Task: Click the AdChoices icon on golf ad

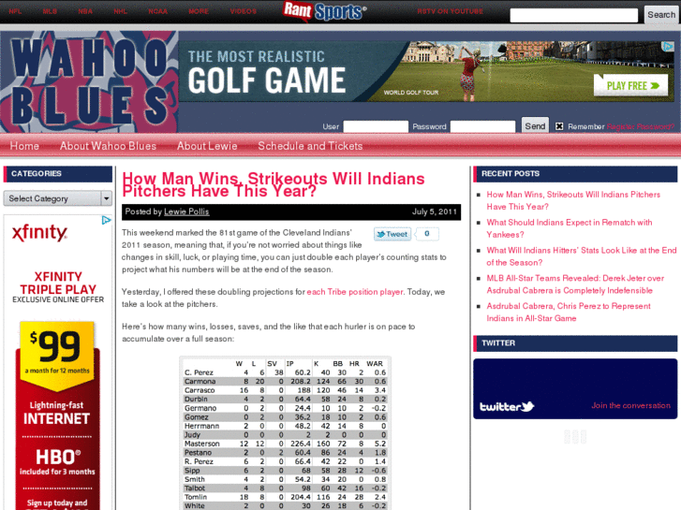Action: 668,46
